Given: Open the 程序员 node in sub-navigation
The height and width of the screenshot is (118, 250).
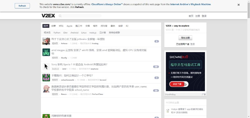Looking at the screenshot, I should [x=47, y=33].
